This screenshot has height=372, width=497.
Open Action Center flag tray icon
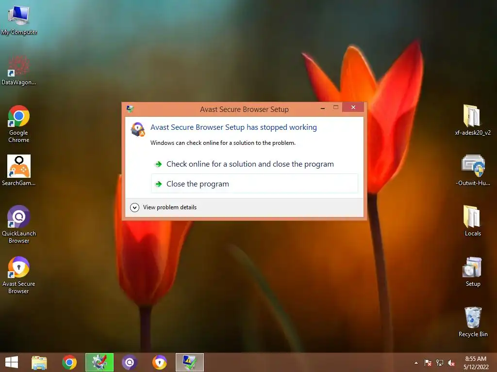(x=428, y=363)
